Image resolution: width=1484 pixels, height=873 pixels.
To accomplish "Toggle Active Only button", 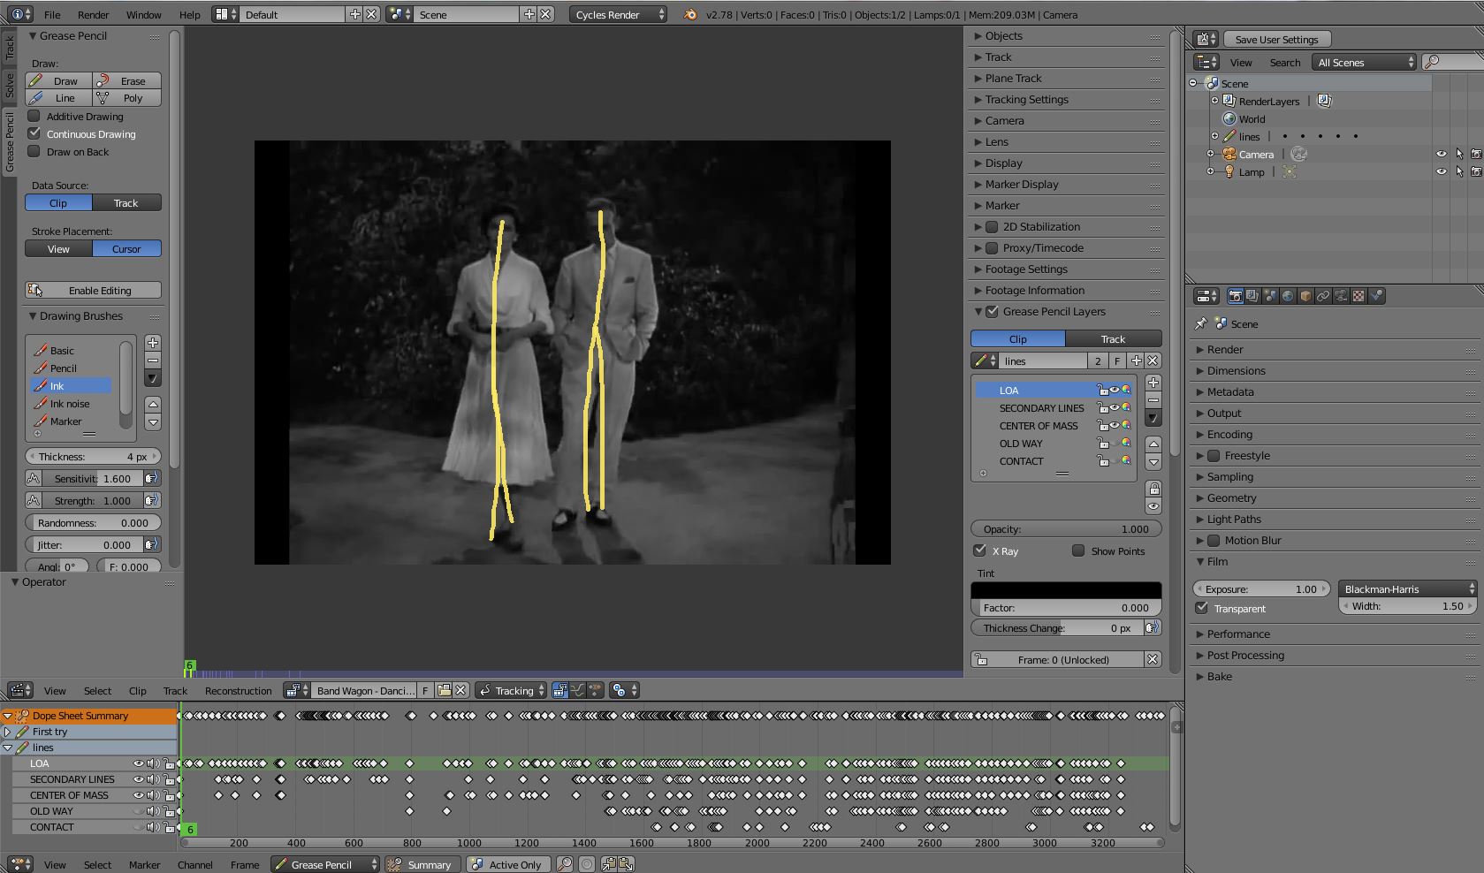I will click(x=506, y=864).
